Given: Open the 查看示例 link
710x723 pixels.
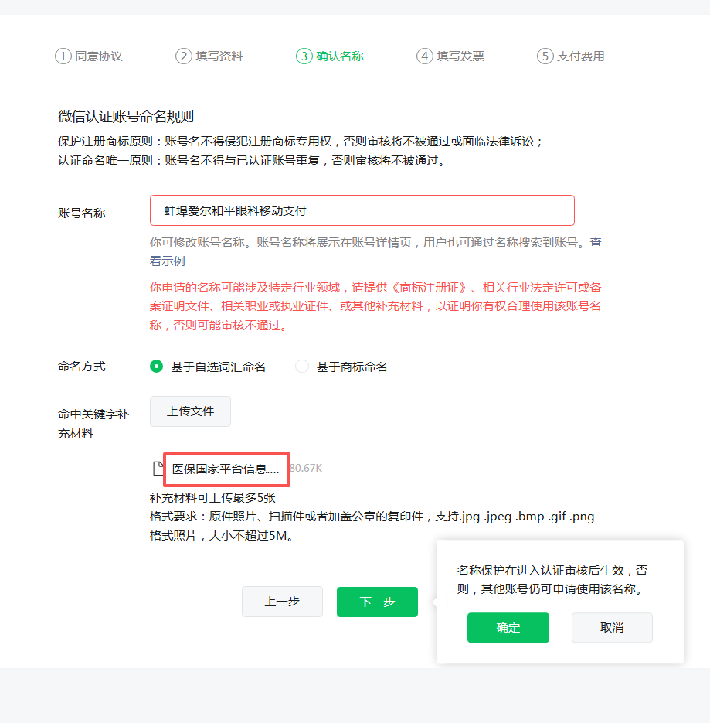Looking at the screenshot, I should click(x=167, y=261).
